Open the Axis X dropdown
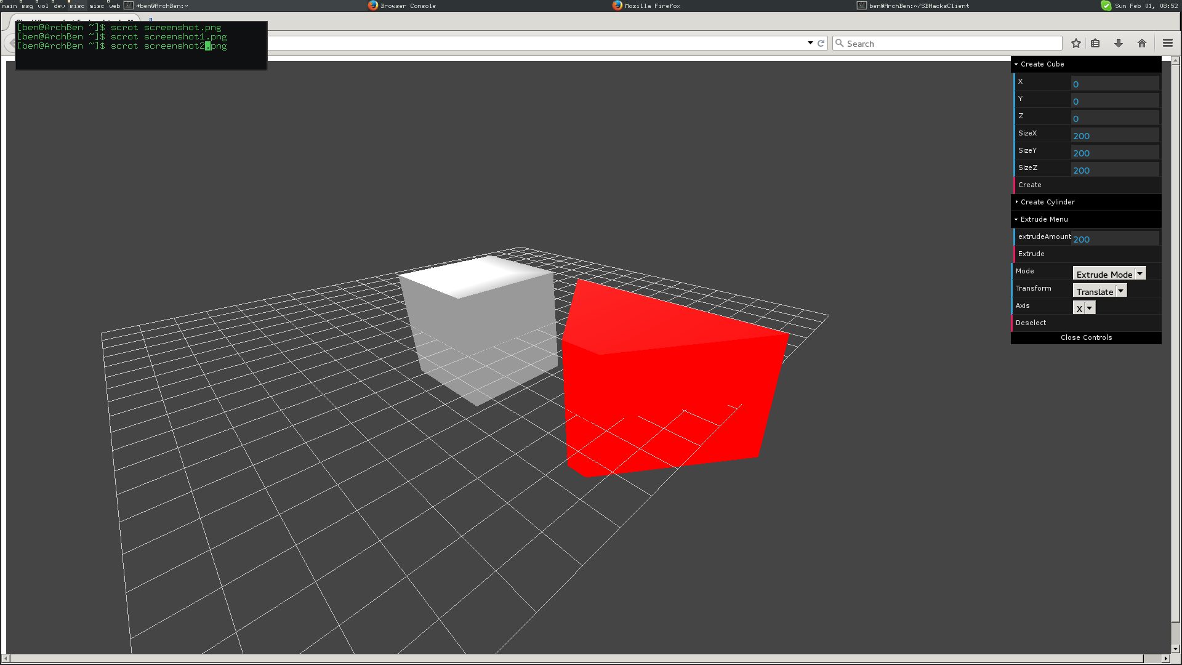 (x=1083, y=308)
